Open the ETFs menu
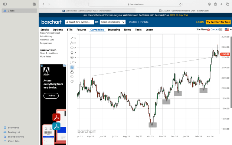This screenshot has height=145, width=232. [x=70, y=30]
